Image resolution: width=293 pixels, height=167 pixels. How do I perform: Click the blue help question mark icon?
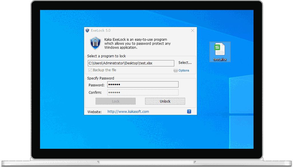[189, 111]
